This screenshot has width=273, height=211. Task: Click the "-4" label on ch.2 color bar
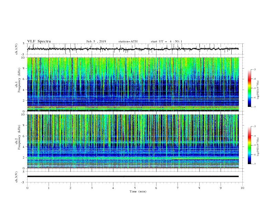(254, 136)
